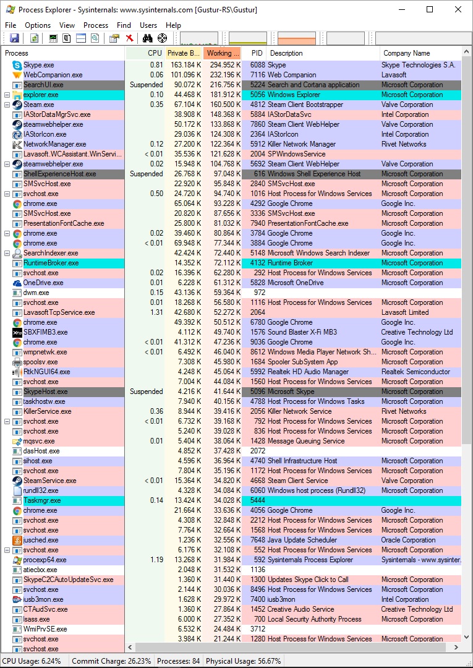Collapse the explorer.exe process tree

[7, 95]
